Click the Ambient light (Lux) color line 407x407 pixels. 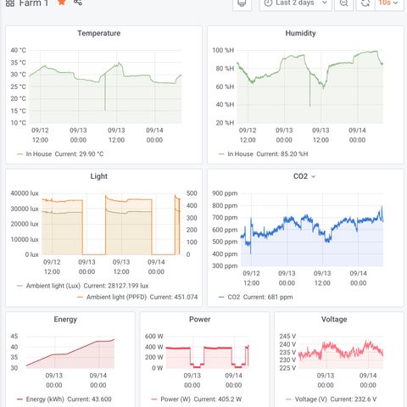[x=20, y=286]
